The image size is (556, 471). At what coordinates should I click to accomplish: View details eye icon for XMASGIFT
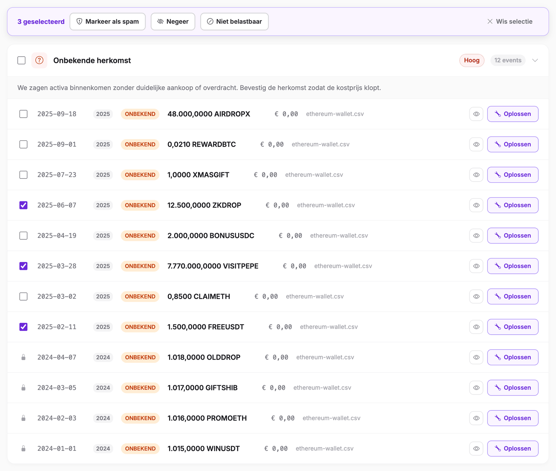coord(476,175)
